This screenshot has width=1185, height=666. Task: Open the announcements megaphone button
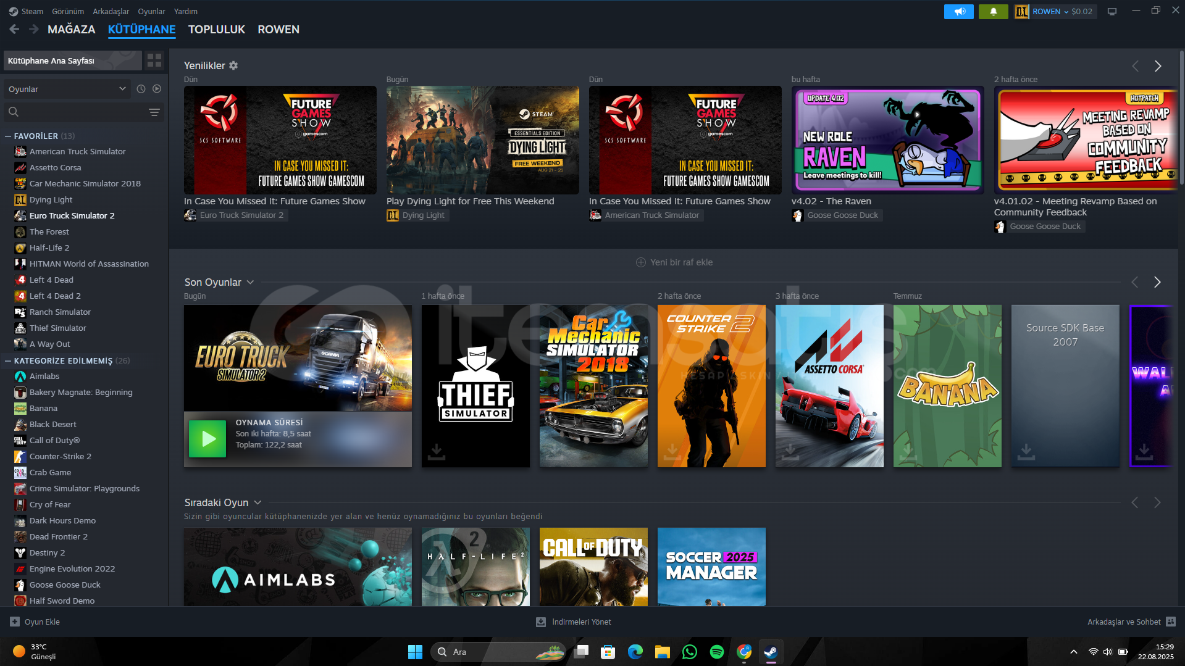[958, 11]
